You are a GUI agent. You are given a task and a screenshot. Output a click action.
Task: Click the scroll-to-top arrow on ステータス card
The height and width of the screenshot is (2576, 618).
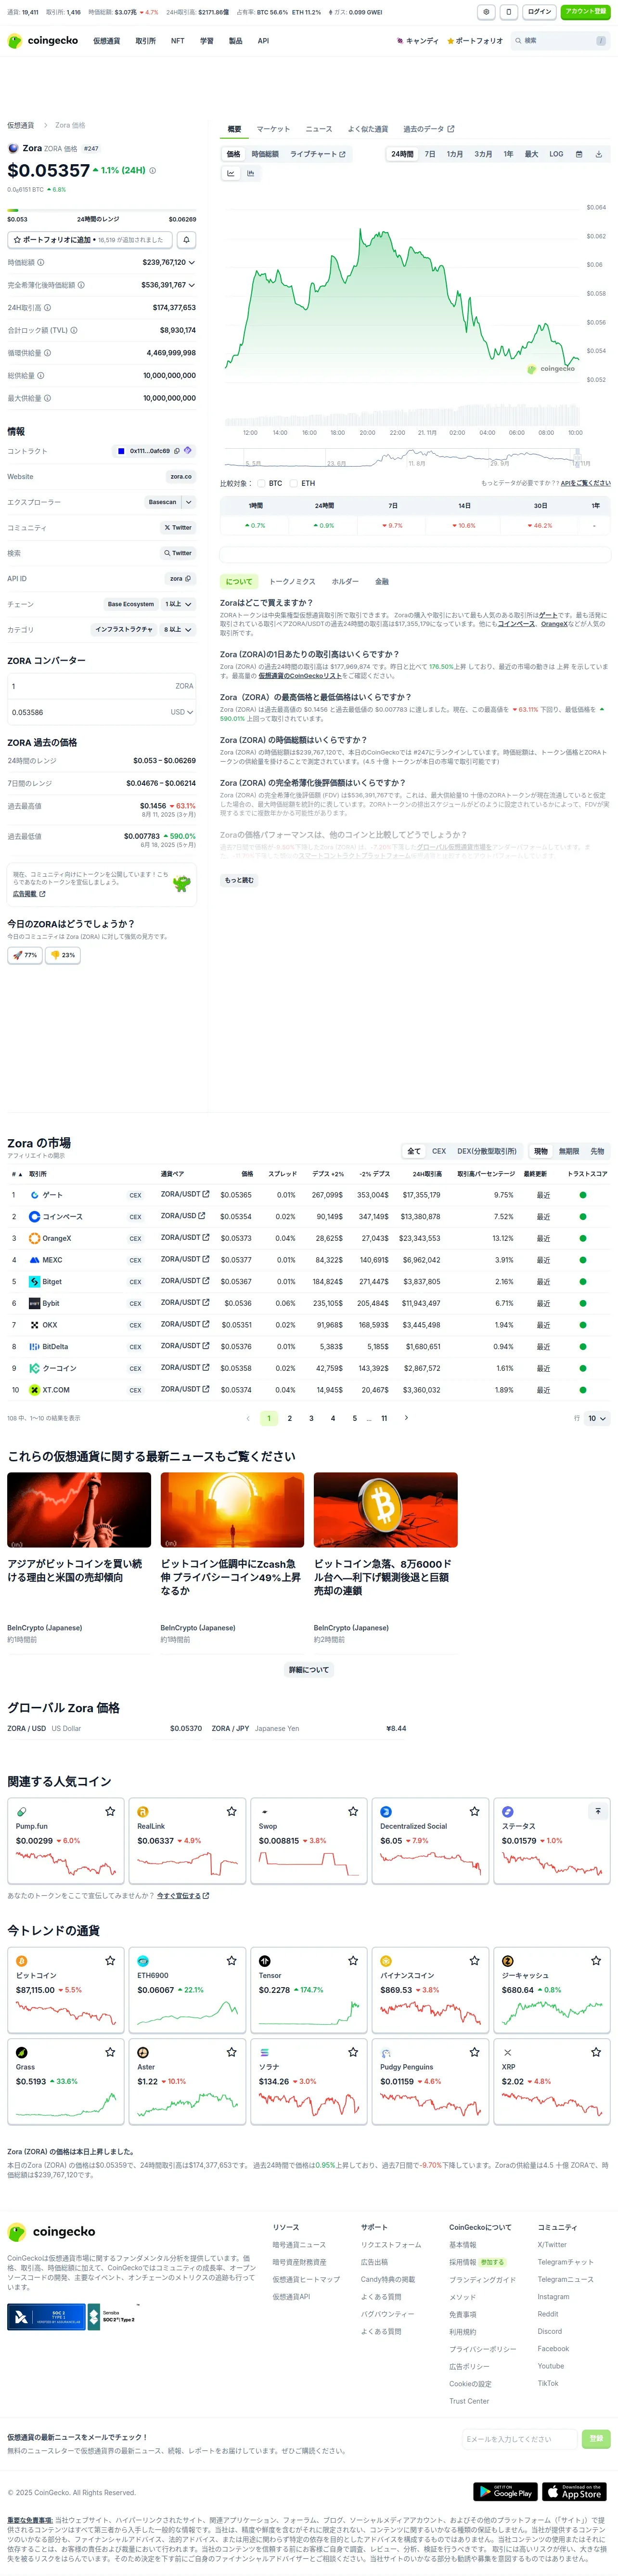click(x=597, y=1811)
